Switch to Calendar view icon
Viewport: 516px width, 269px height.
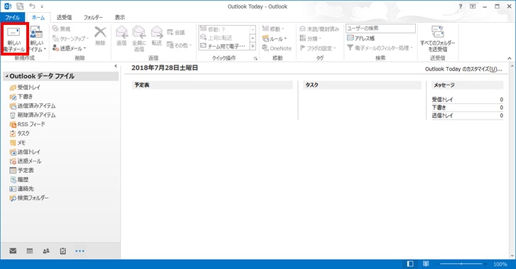[x=30, y=251]
